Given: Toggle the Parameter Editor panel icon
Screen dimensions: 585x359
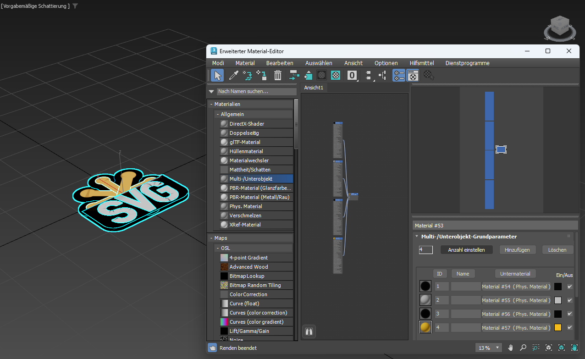Looking at the screenshot, I should click(413, 75).
